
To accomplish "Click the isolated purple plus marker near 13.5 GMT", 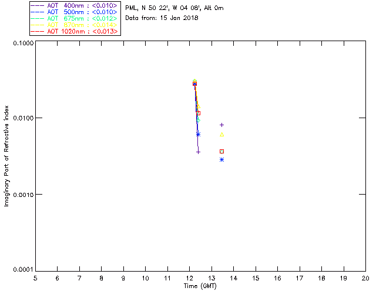I will pyautogui.click(x=222, y=125).
